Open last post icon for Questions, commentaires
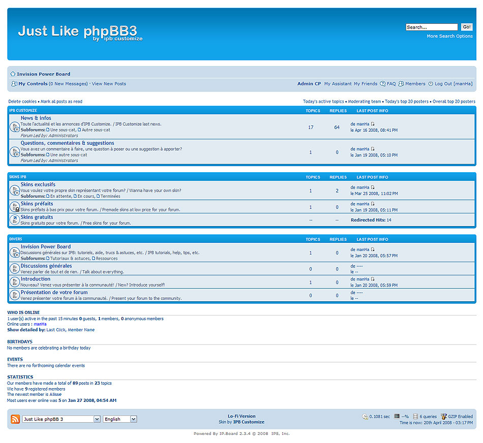This screenshot has height=443, width=483. pos(373,149)
